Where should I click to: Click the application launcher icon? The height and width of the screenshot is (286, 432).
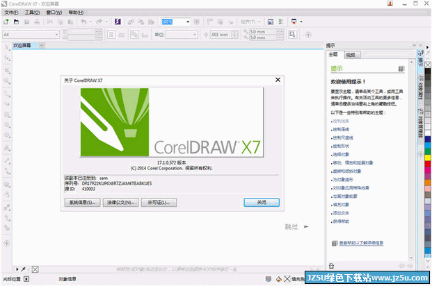pos(294,22)
